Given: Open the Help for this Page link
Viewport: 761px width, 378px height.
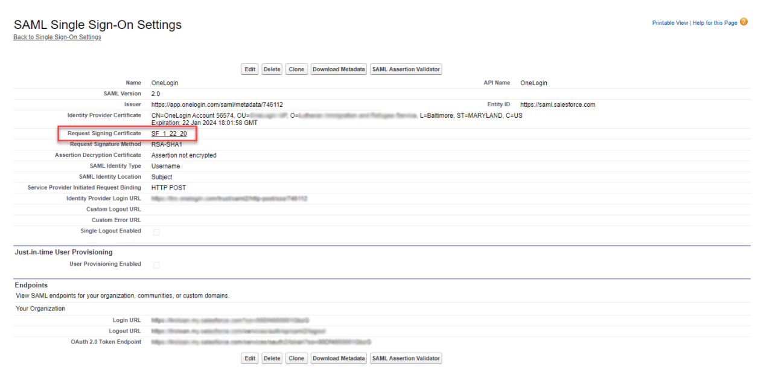Looking at the screenshot, I should [x=715, y=23].
